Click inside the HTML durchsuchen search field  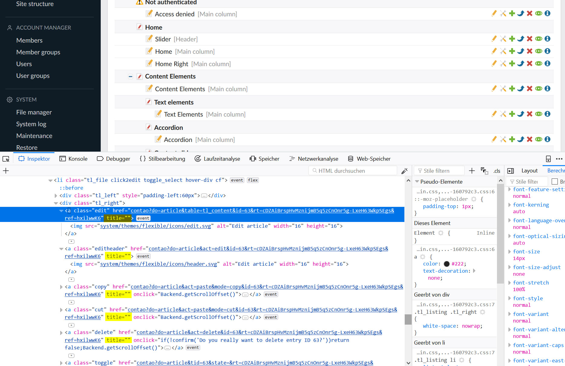352,171
